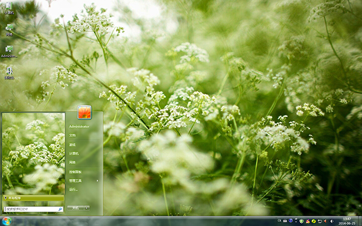Open the 计算机 desktop icon
362x226 pixels.
click(9, 8)
